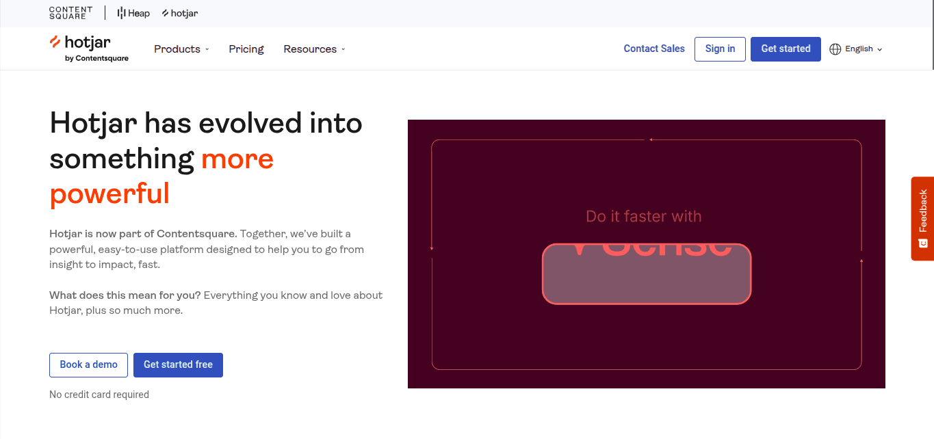Image resolution: width=934 pixels, height=439 pixels.
Task: Click the chevron beside the English label
Action: (880, 49)
